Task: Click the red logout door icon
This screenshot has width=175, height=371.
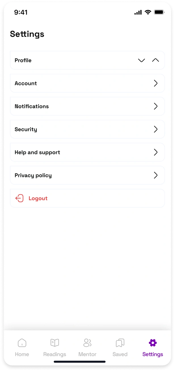Action: coord(19,198)
